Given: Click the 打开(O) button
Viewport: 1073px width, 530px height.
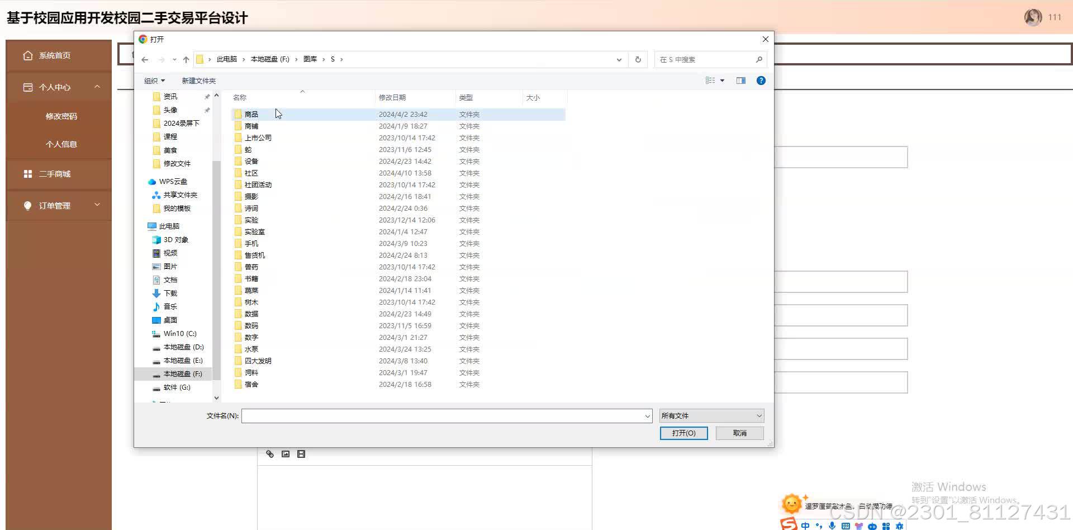Looking at the screenshot, I should point(683,433).
